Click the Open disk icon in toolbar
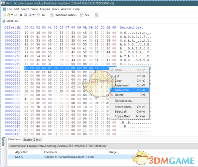 click(x=26, y=15)
